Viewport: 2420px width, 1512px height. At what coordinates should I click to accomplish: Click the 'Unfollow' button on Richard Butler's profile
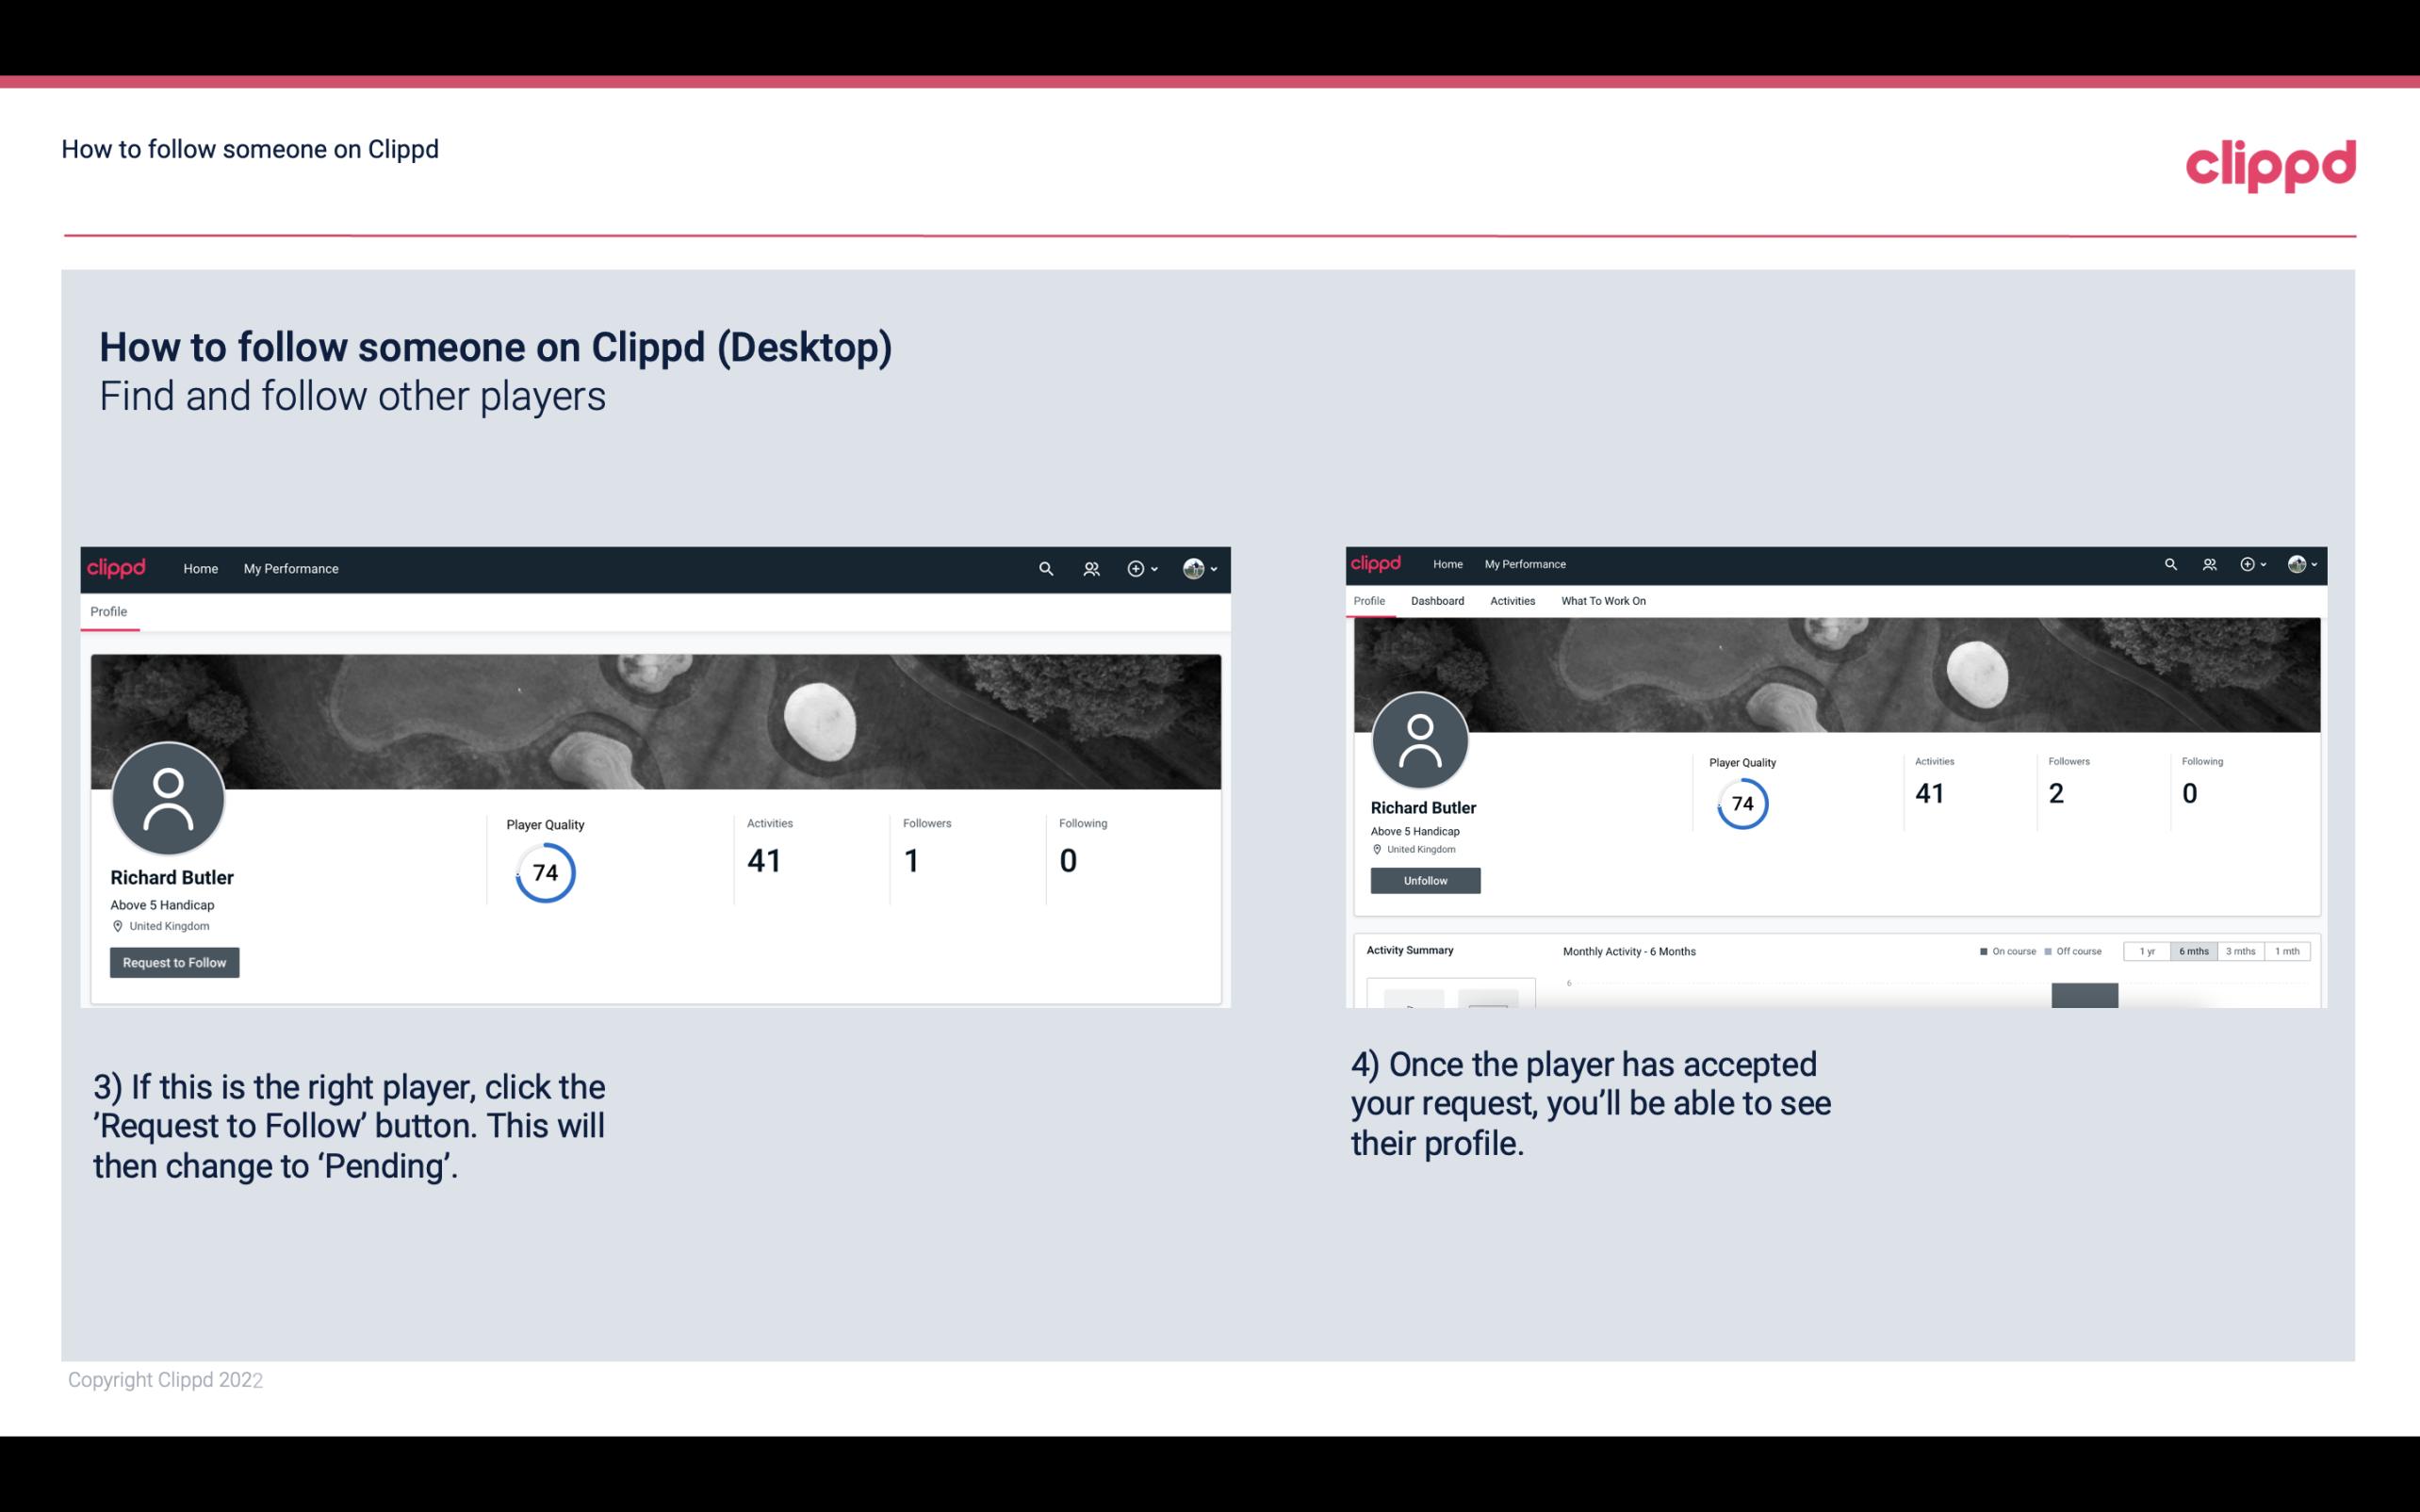[1423, 880]
